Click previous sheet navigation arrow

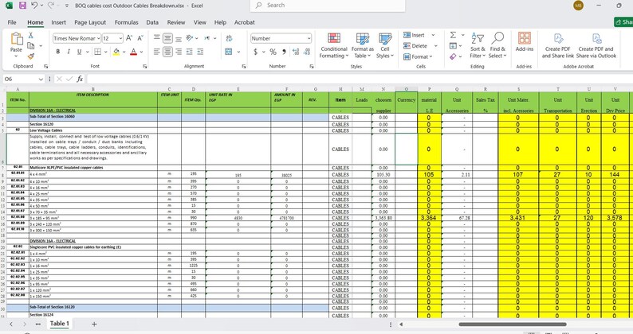pyautogui.click(x=11, y=324)
